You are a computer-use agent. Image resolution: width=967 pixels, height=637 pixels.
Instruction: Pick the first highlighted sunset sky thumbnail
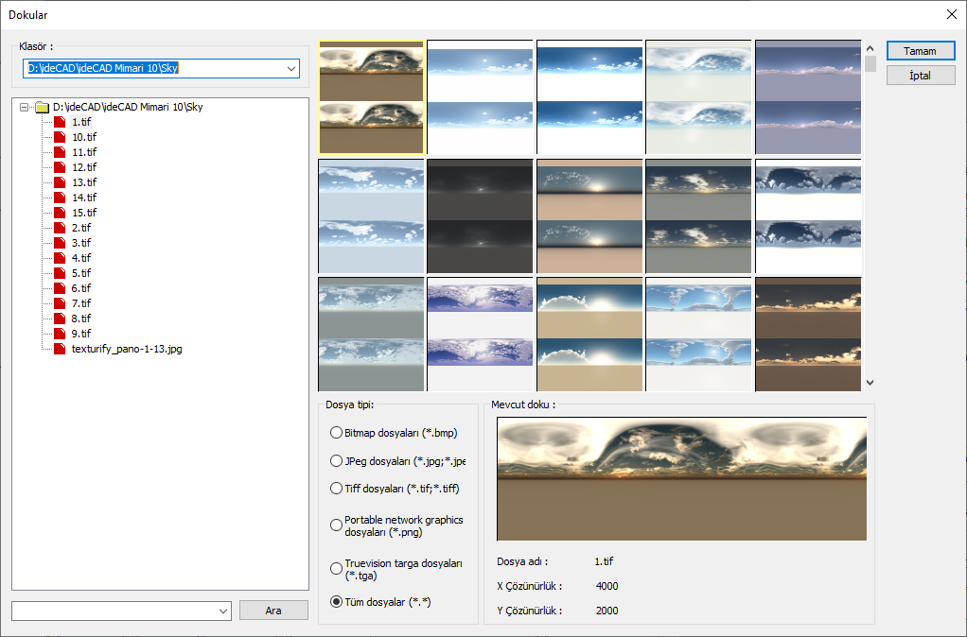point(372,96)
